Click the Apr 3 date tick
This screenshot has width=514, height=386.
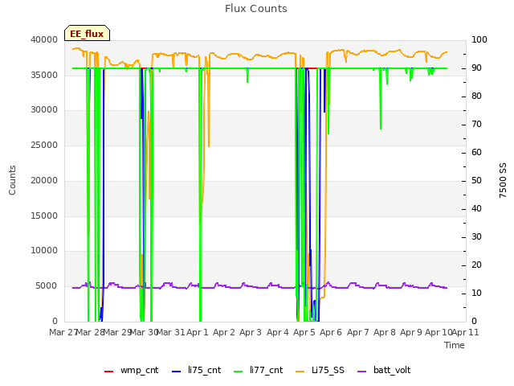251,332
